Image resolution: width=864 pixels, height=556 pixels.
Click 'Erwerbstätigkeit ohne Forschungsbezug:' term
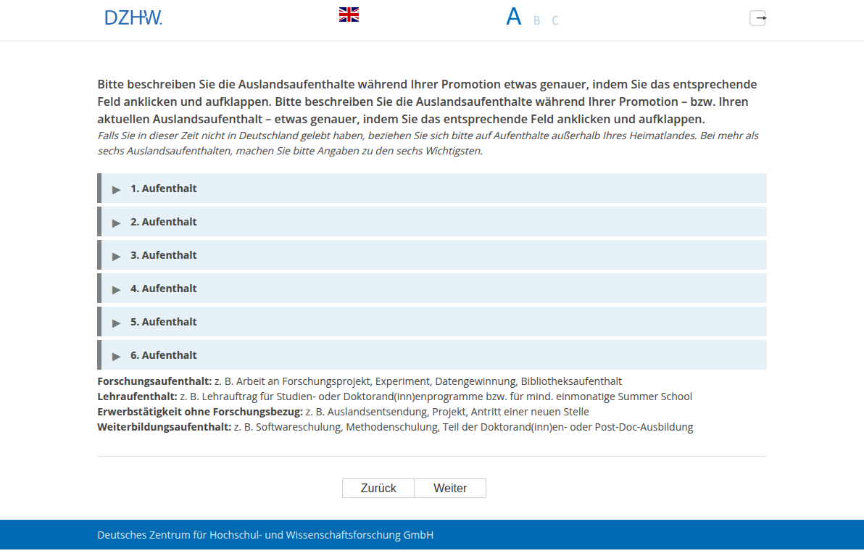coord(200,412)
